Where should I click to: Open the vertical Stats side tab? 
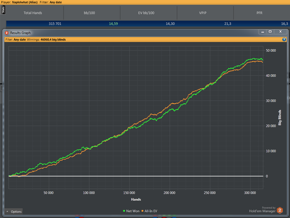3,10
